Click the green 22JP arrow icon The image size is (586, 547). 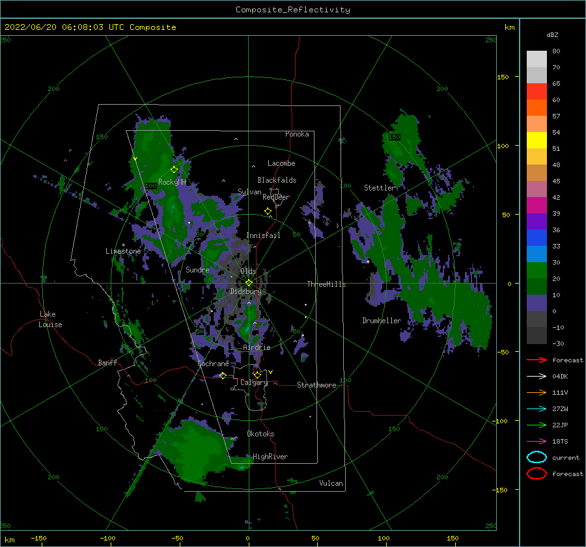coord(537,425)
